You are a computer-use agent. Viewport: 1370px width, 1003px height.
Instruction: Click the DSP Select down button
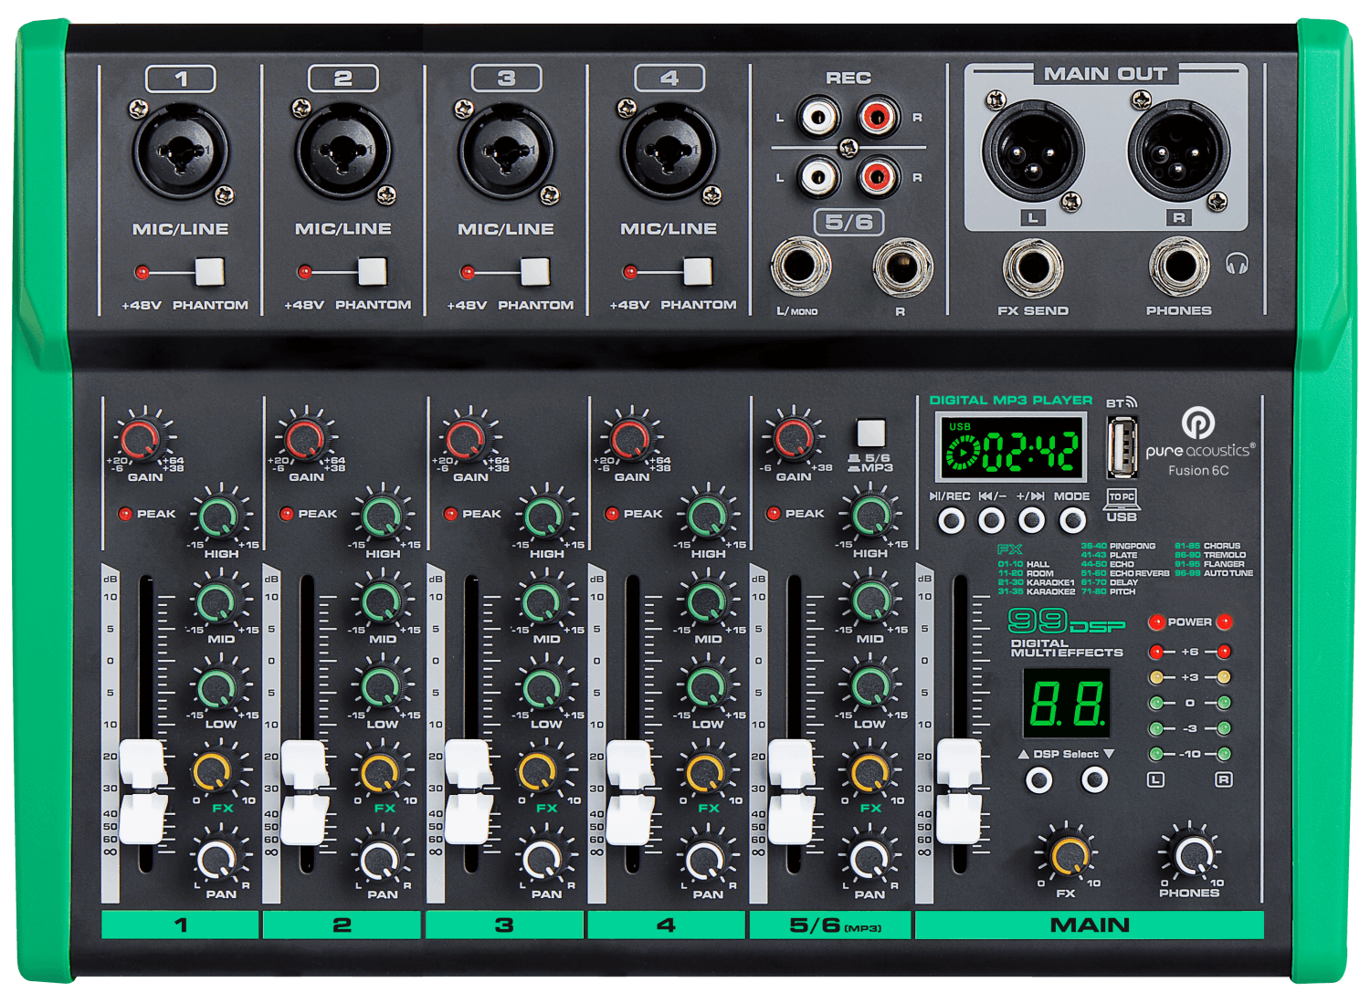[1094, 779]
